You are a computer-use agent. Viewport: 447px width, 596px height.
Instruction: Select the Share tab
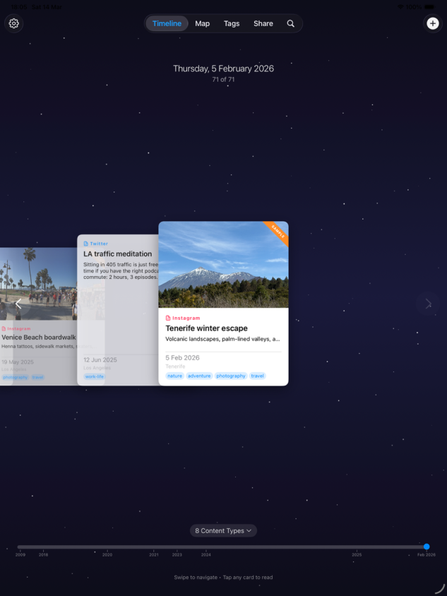click(263, 23)
